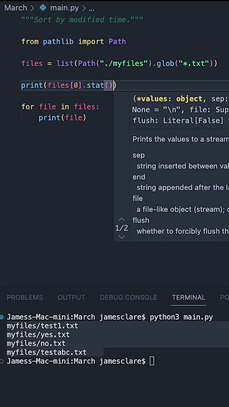This screenshot has width=229, height=407.
Task: Click the Python file icon in breadcrumb
Action: click(x=42, y=8)
